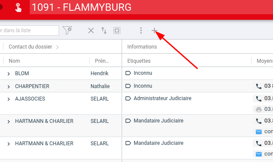Click the hand pointer icon in header
This screenshot has height=162, width=273.
click(18, 7)
